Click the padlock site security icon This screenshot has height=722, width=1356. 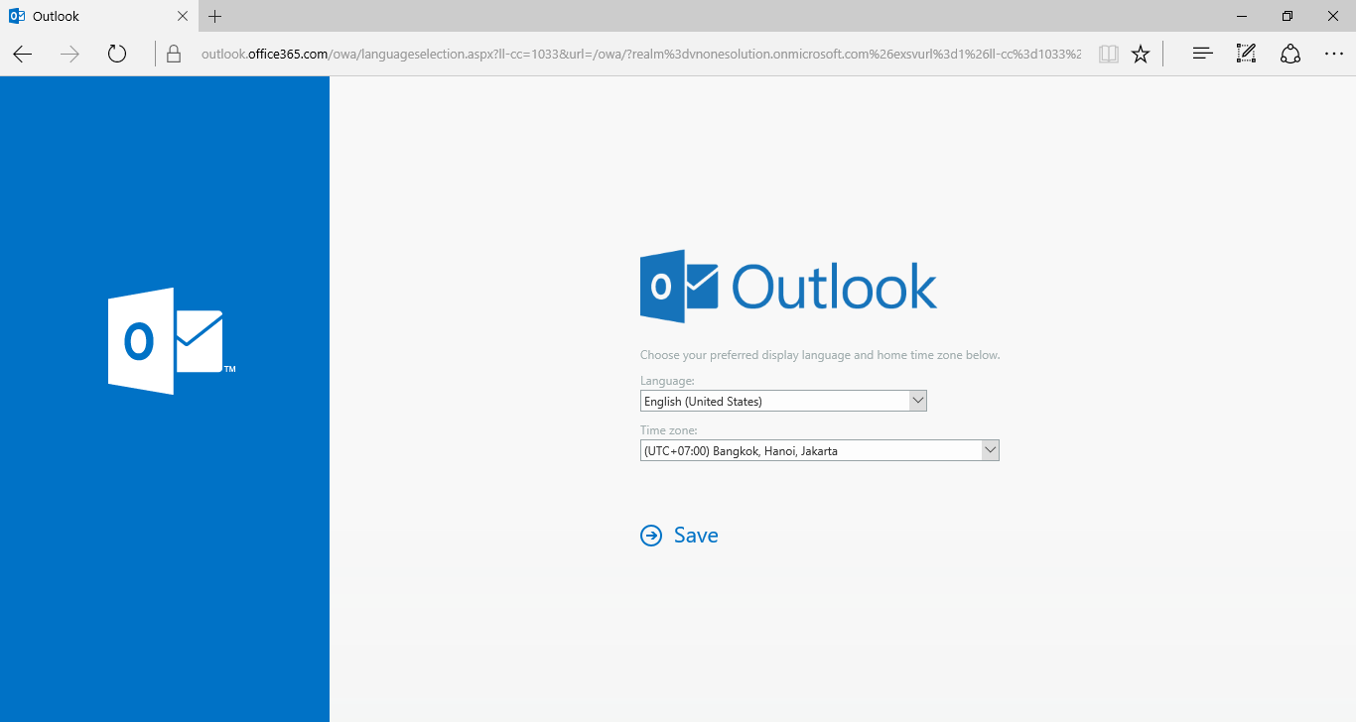[174, 54]
